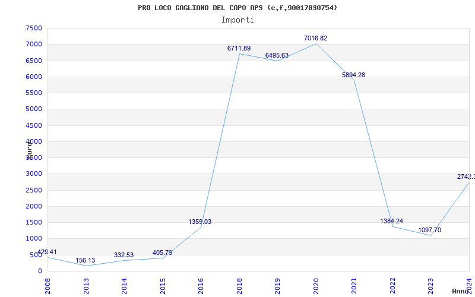Click the 156.13 data label
This screenshot has width=475, height=297.
[x=85, y=261]
